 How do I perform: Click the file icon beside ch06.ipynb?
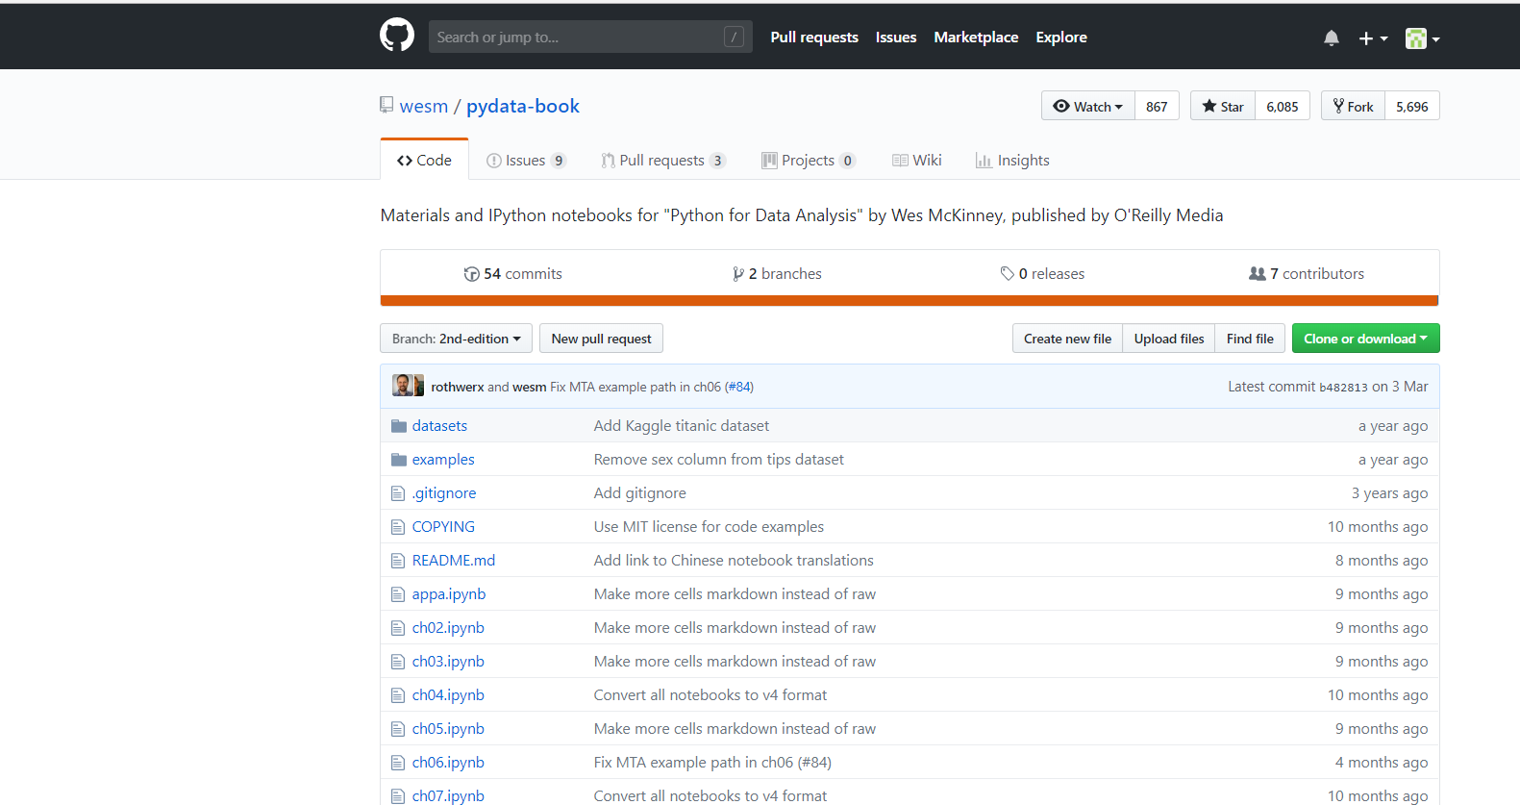[x=398, y=763]
